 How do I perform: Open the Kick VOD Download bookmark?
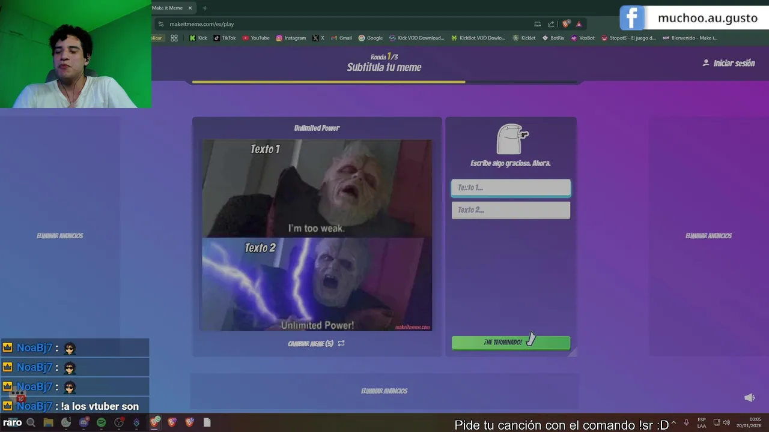coord(417,38)
